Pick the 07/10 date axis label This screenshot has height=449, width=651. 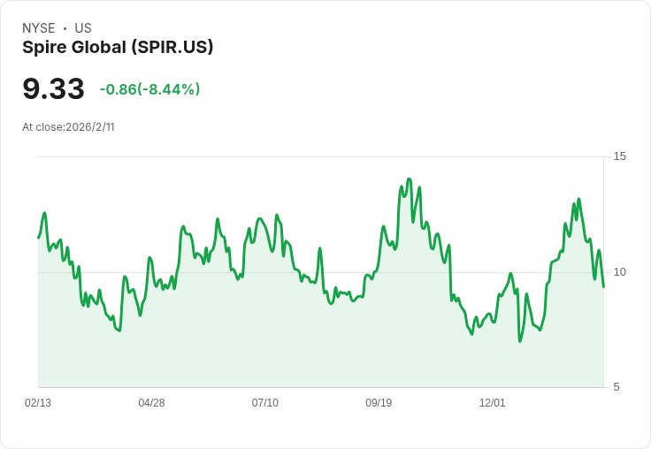tap(264, 403)
